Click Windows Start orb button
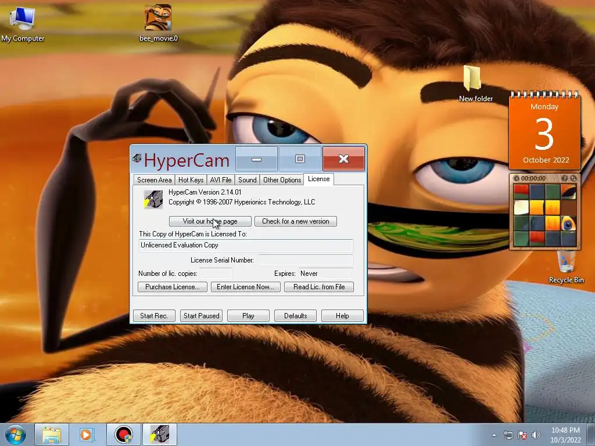This screenshot has height=446, width=595. pos(16,434)
